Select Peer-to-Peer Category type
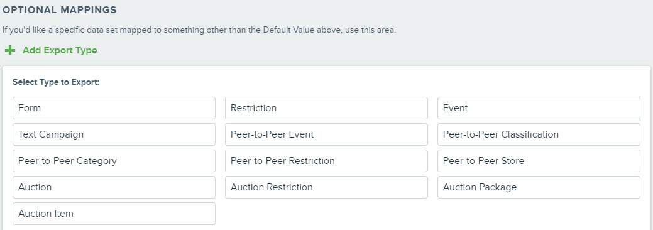This screenshot has height=230, width=653. tap(114, 161)
